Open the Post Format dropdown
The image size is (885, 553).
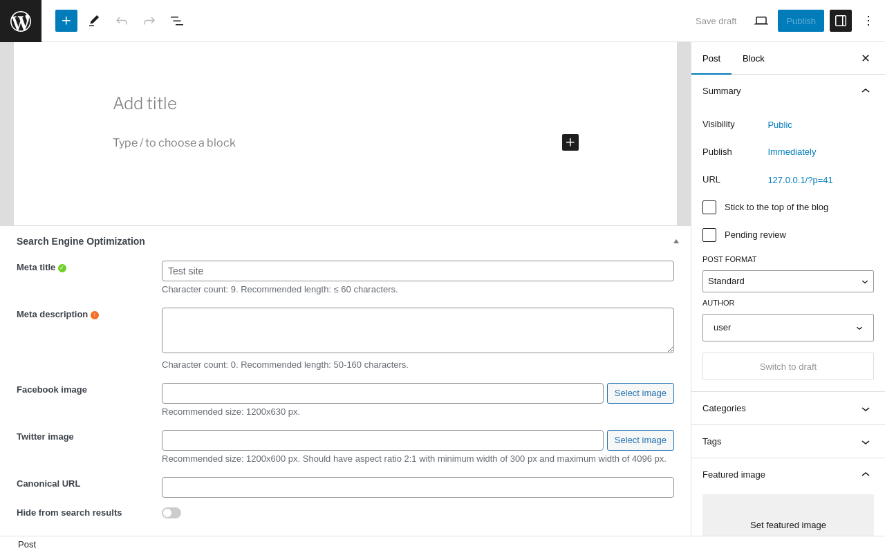(788, 281)
